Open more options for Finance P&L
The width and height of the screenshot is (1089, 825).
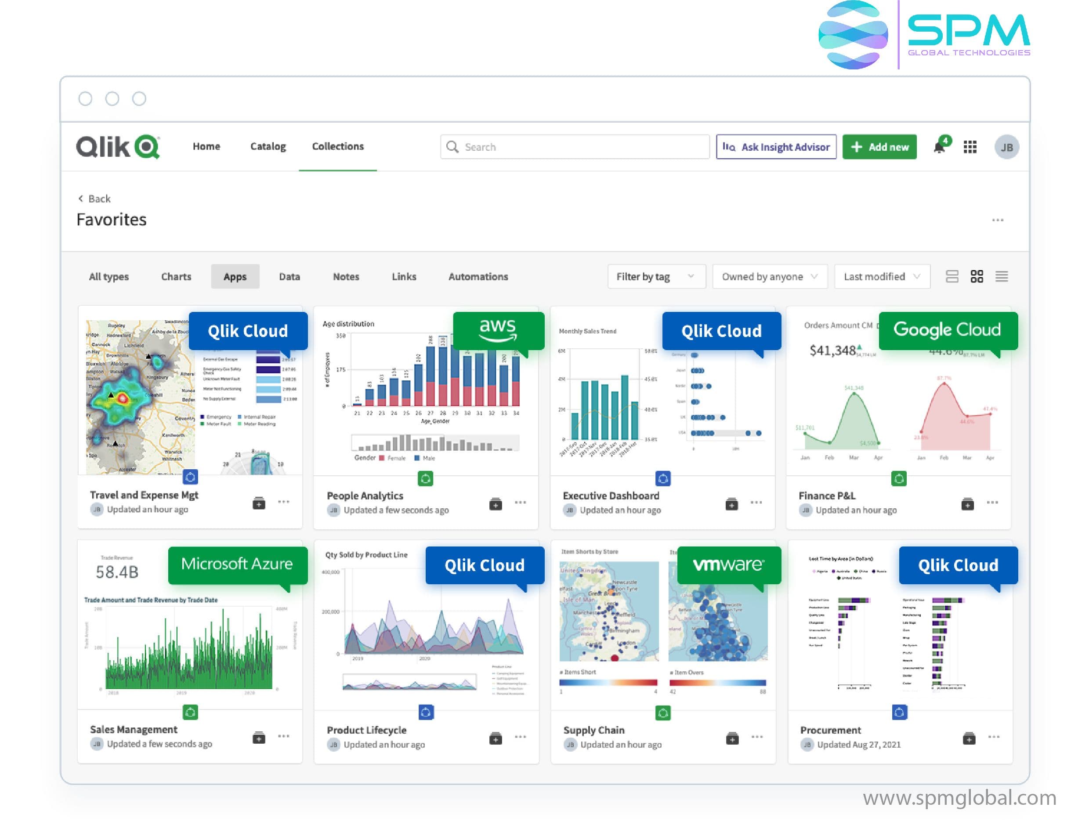pos(992,503)
